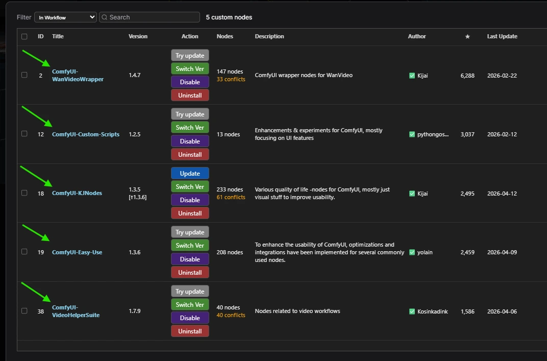Click the verified checkmark icon beside yolain

(412, 252)
